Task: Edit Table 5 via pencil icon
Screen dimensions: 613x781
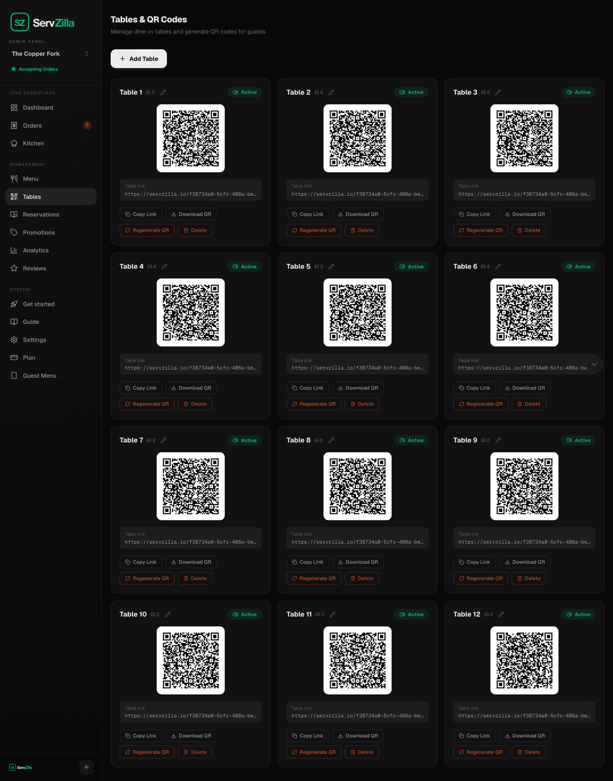Action: [x=331, y=266]
